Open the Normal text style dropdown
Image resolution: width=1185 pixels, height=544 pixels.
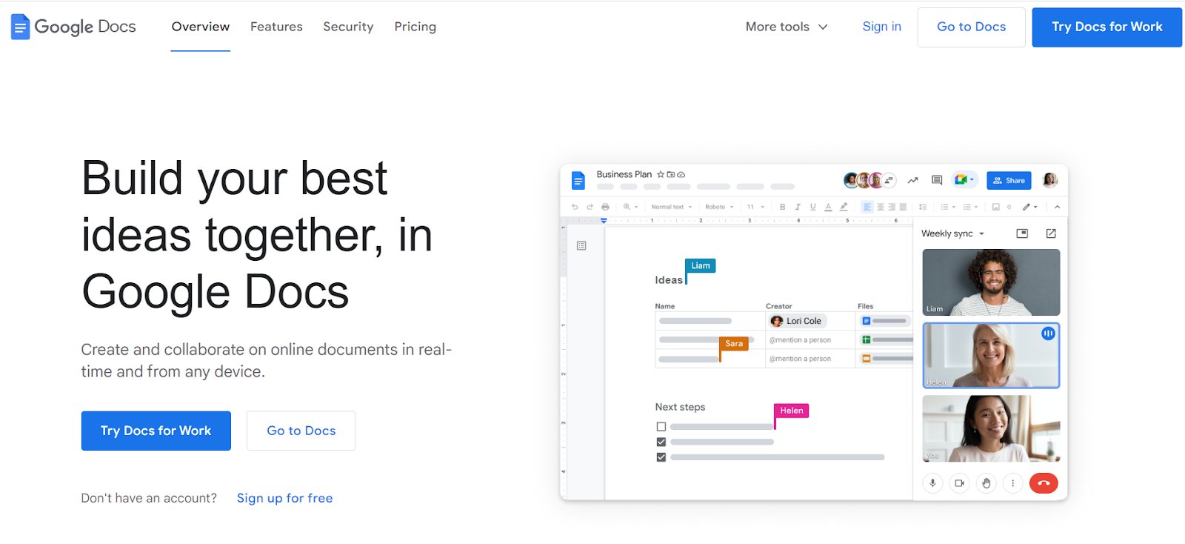pos(671,207)
